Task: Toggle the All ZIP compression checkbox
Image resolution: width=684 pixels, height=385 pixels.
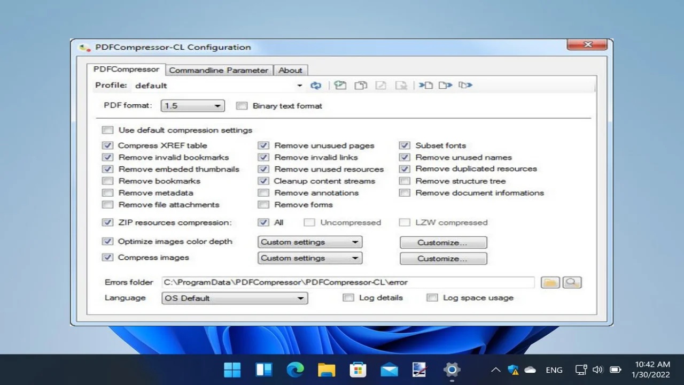Action: tap(263, 222)
